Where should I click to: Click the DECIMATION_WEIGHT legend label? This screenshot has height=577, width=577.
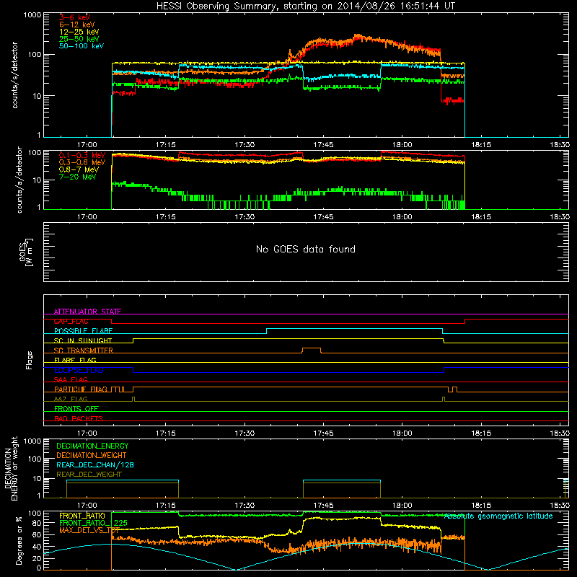(x=92, y=456)
